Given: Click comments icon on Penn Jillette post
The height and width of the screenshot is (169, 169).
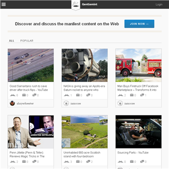Looking at the screenshot, I should click(x=34, y=161).
